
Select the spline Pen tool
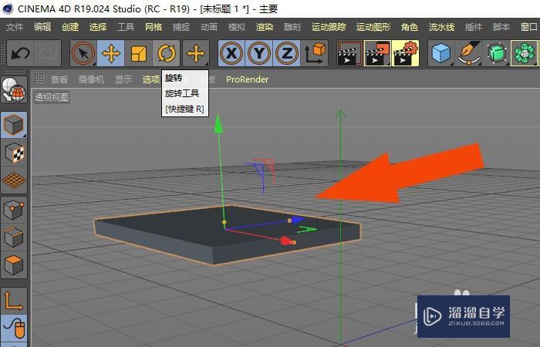click(x=469, y=53)
